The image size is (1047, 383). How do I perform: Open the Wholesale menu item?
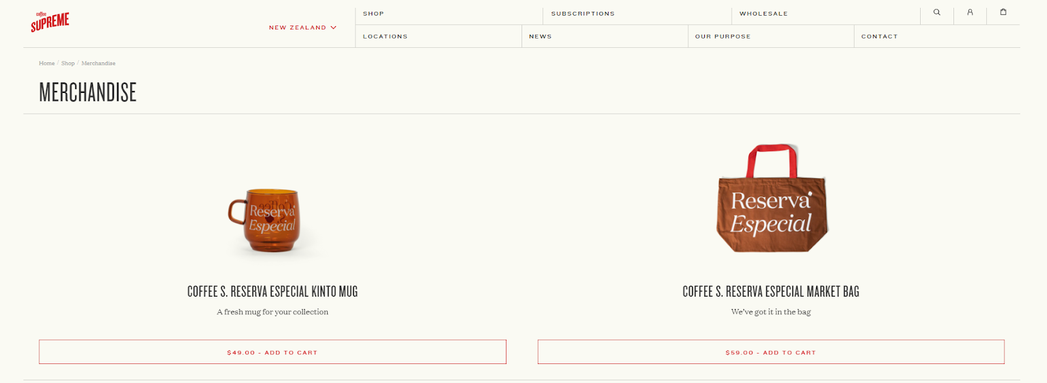(764, 14)
